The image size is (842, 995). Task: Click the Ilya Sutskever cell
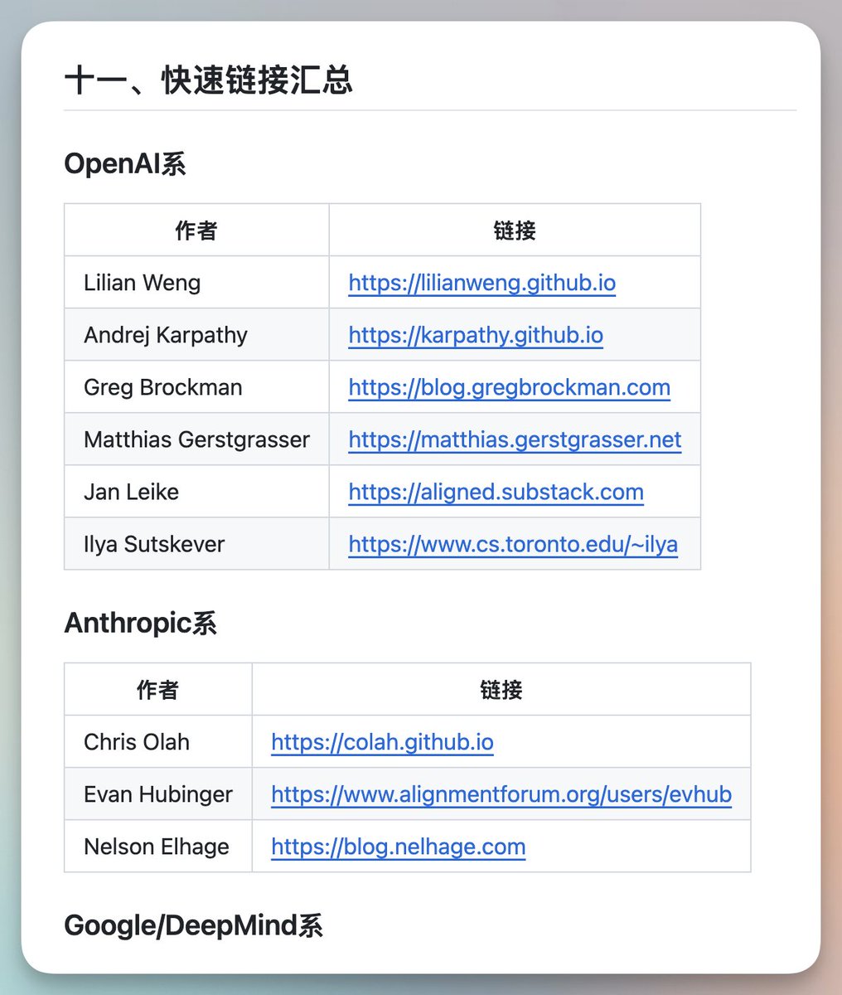click(196, 544)
